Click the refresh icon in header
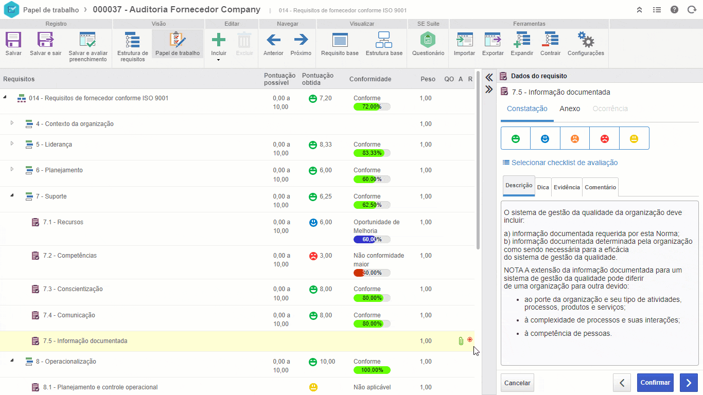703x395 pixels. coord(692,10)
